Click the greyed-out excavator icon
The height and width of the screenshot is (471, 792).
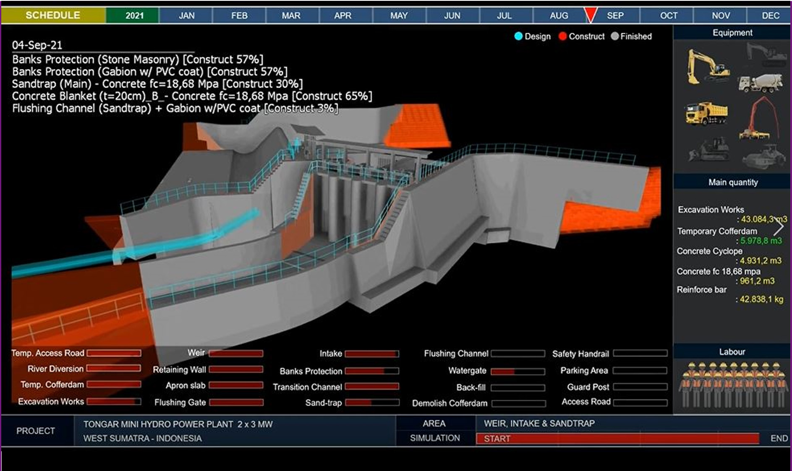coord(766,54)
